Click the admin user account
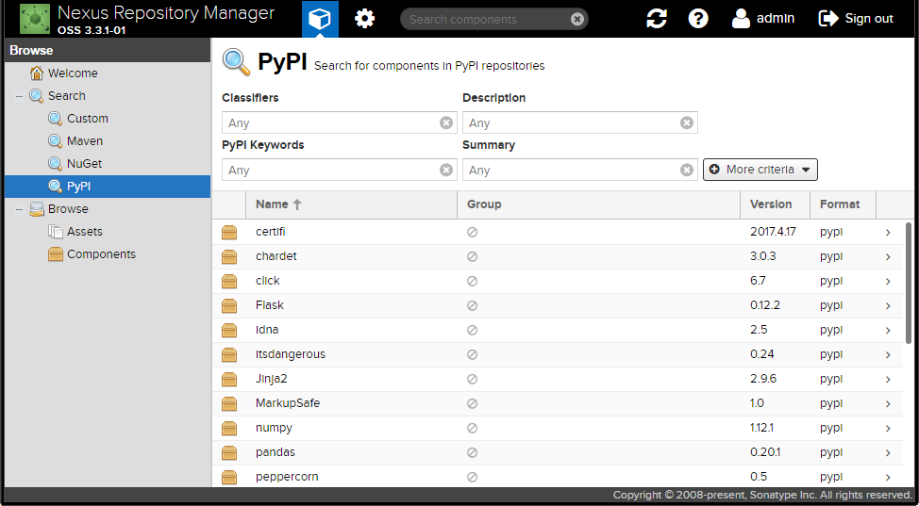This screenshot has height=506, width=919. point(763,19)
